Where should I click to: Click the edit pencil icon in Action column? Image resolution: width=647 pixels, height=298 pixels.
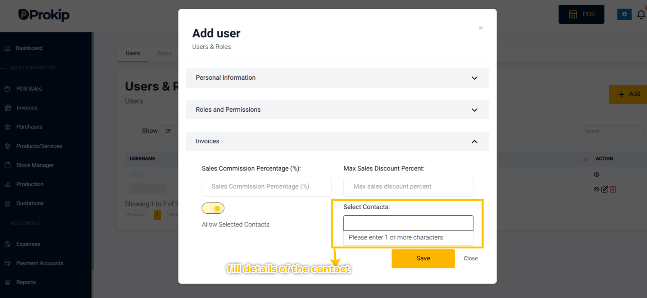tap(605, 189)
